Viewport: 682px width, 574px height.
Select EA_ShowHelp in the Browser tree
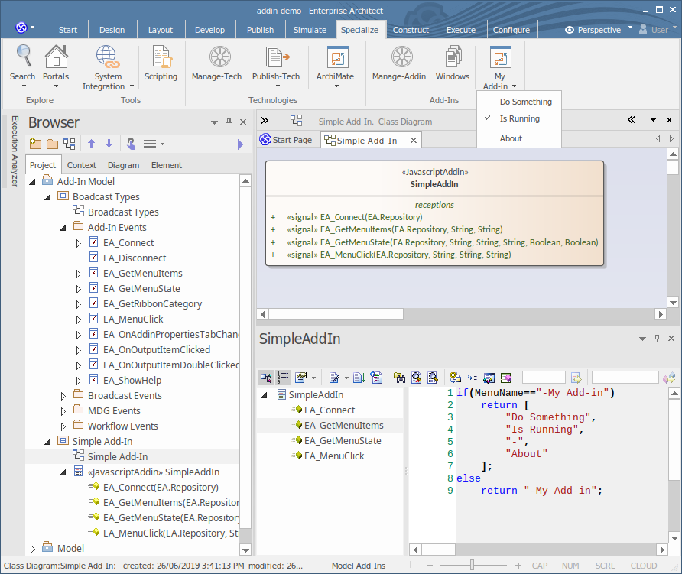[x=132, y=380]
